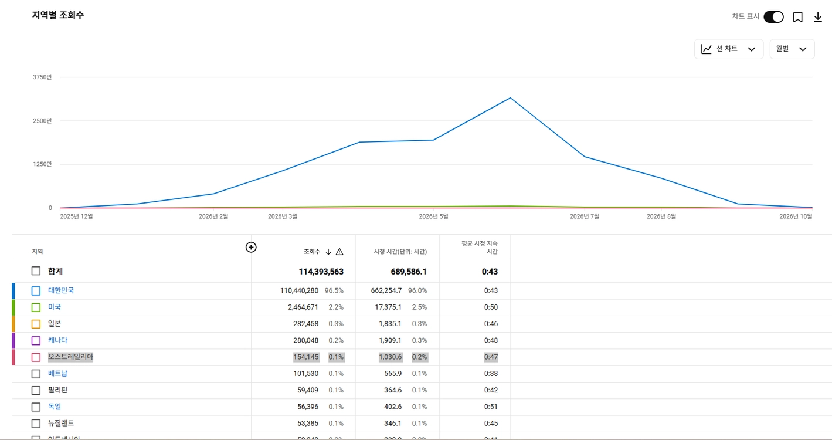Toggle the 캐나다 checkbox

[x=36, y=341]
